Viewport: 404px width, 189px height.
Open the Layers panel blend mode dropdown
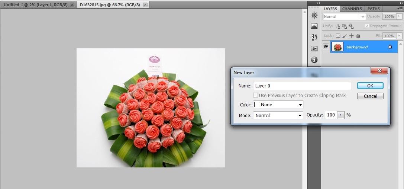[x=344, y=17]
